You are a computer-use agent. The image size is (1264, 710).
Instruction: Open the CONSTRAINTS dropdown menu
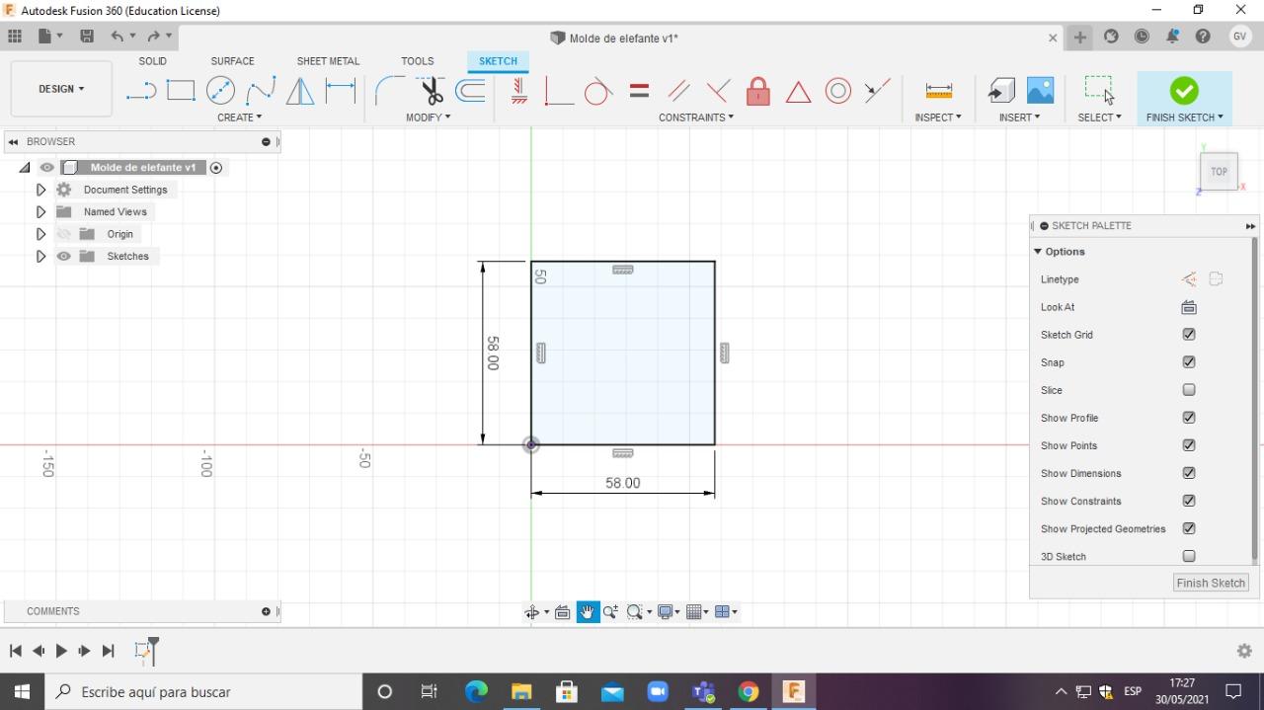pos(696,118)
